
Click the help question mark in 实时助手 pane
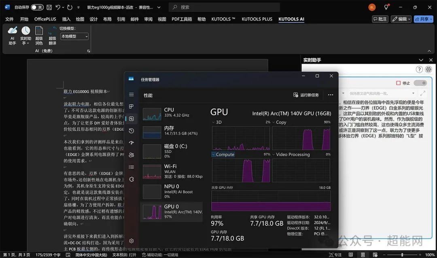coord(419,69)
